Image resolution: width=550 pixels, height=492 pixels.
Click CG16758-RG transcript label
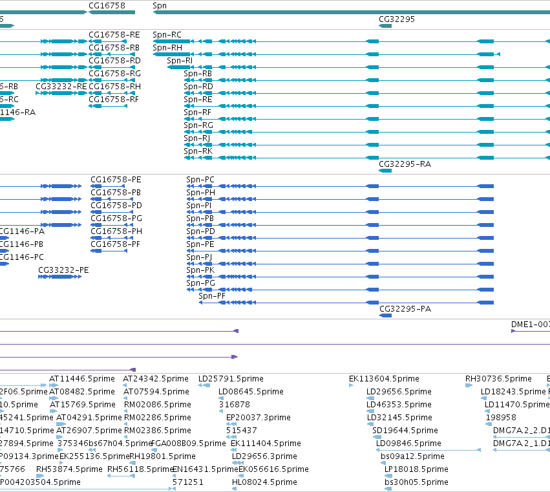click(x=114, y=74)
